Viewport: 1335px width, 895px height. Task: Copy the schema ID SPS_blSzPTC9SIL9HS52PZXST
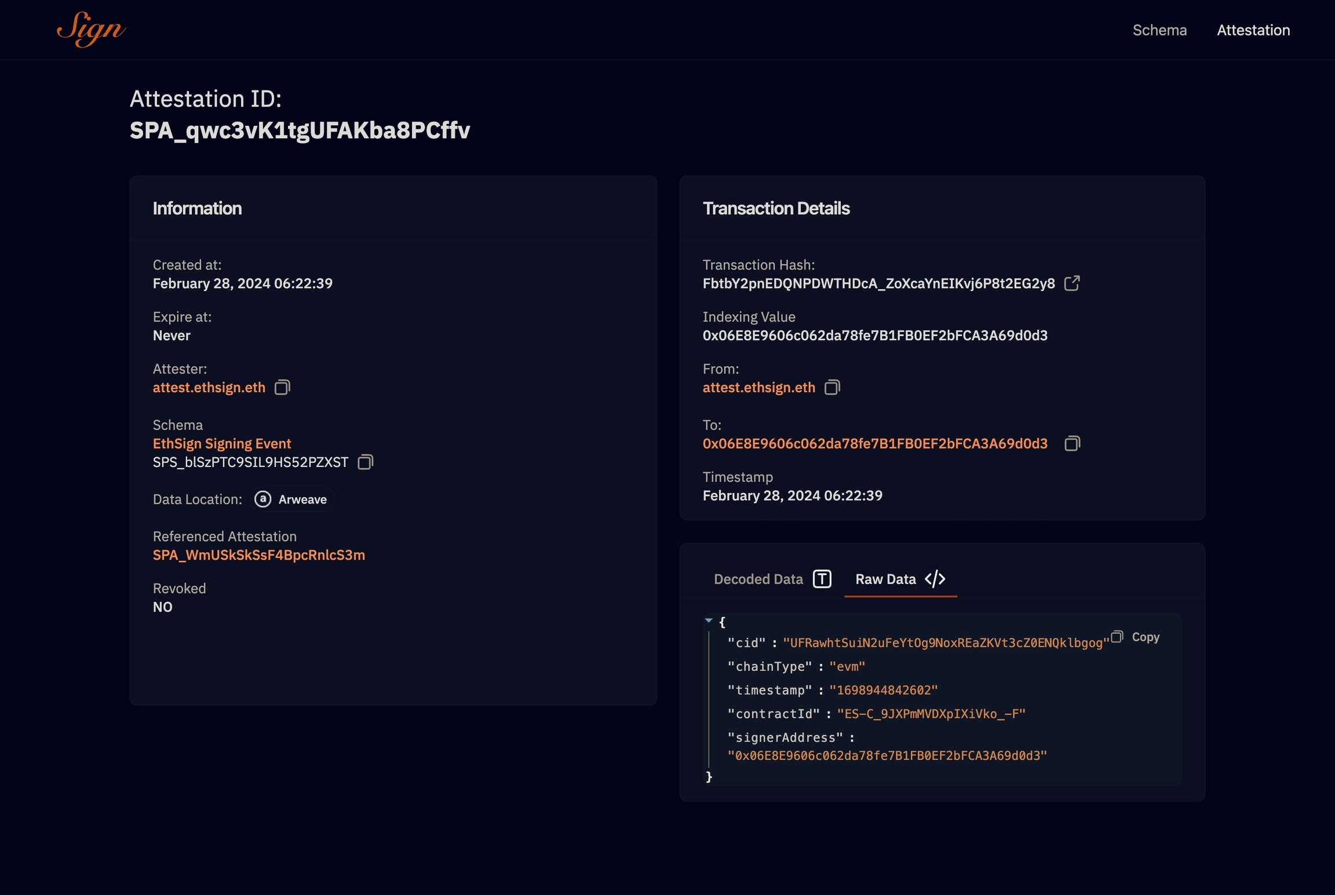(x=365, y=462)
